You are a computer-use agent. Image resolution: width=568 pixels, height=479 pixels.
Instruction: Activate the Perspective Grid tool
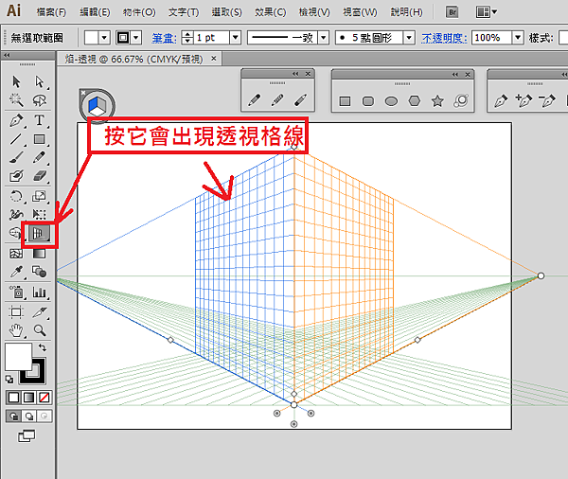39,234
